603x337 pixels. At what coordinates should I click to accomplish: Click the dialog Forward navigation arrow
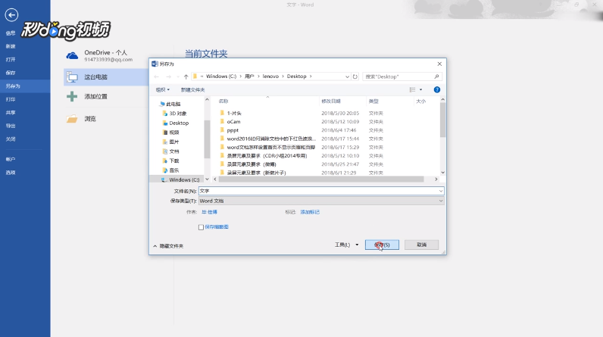pyautogui.click(x=168, y=76)
